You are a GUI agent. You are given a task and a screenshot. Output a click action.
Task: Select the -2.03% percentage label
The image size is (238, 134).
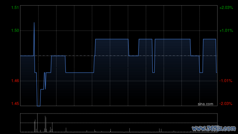tap(226, 103)
